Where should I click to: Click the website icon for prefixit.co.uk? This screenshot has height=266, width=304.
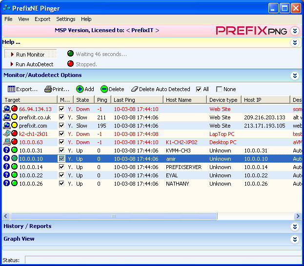point(7,117)
